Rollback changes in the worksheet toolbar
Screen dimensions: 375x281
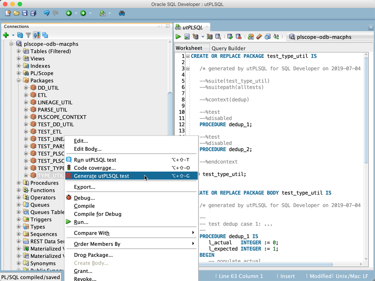tap(238, 37)
